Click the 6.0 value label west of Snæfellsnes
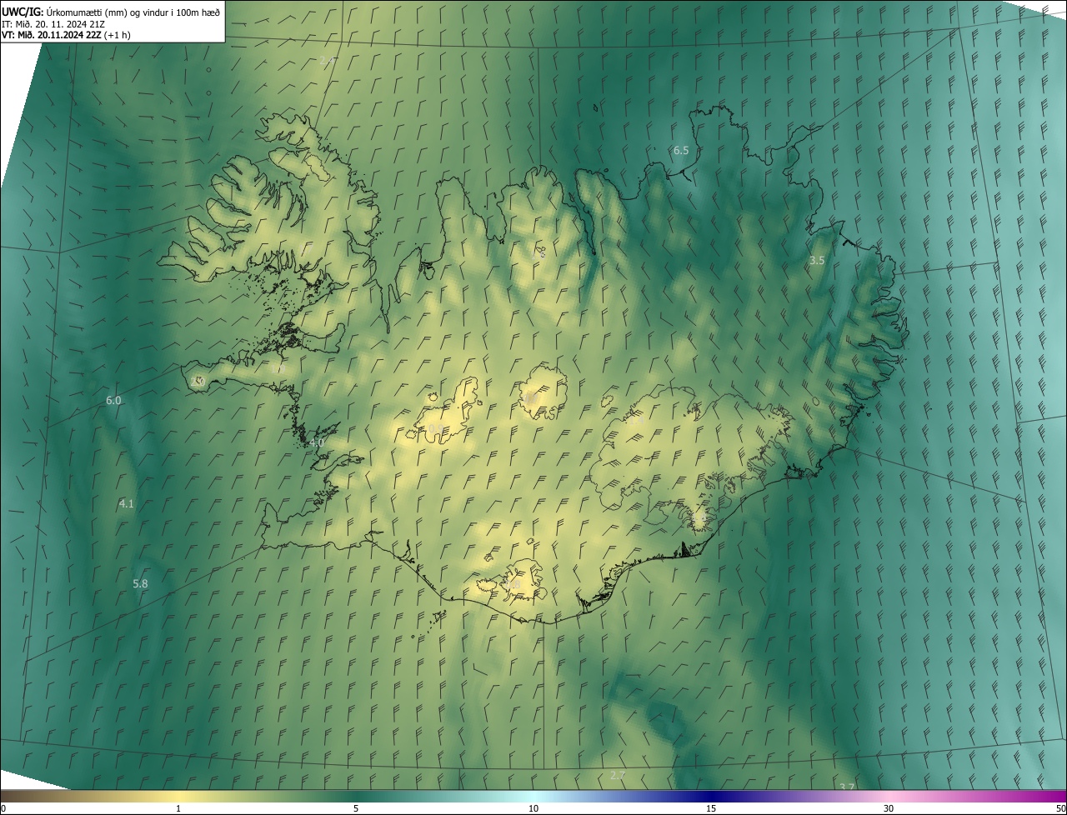 (x=113, y=401)
